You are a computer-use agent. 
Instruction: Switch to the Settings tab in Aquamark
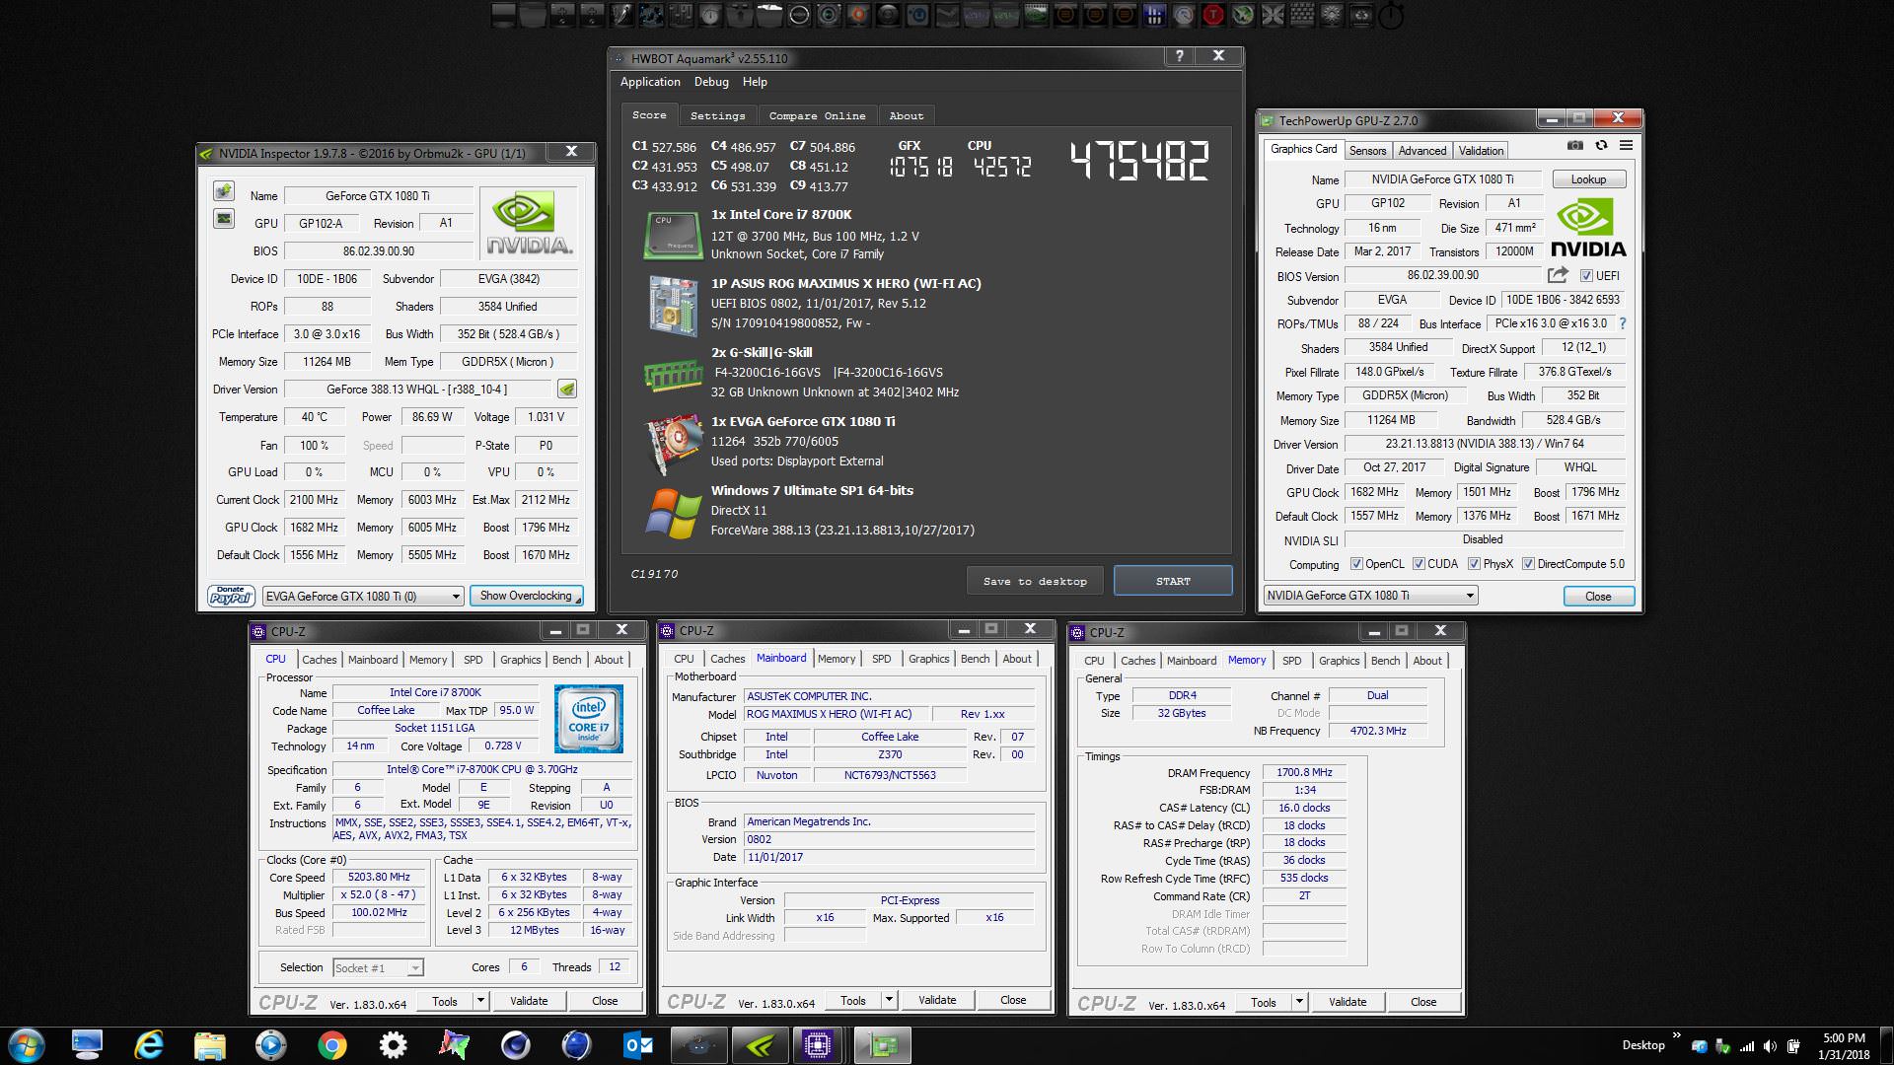(717, 115)
